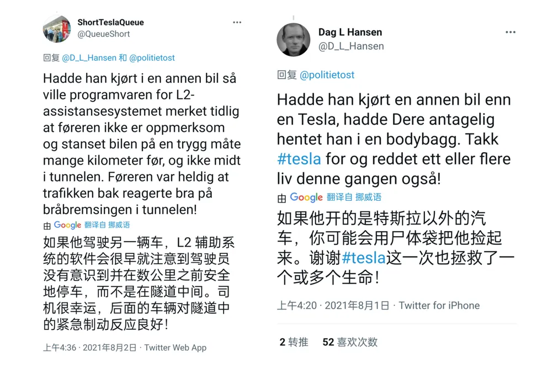Click ShortTeslaQueue display name
Image resolution: width=542 pixels, height=384 pixels.
110,23
